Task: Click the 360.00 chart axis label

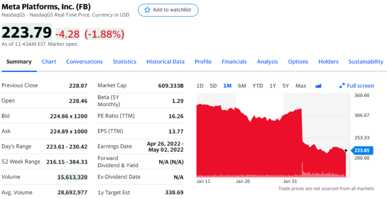Action: click(x=362, y=95)
